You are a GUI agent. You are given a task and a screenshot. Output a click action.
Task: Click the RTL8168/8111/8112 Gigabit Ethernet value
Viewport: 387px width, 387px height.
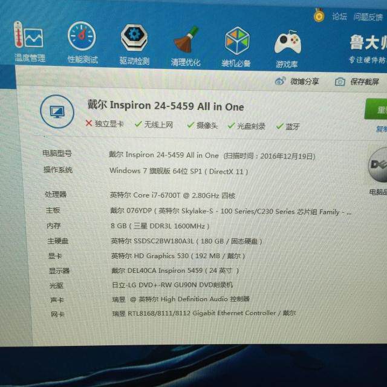(204, 313)
